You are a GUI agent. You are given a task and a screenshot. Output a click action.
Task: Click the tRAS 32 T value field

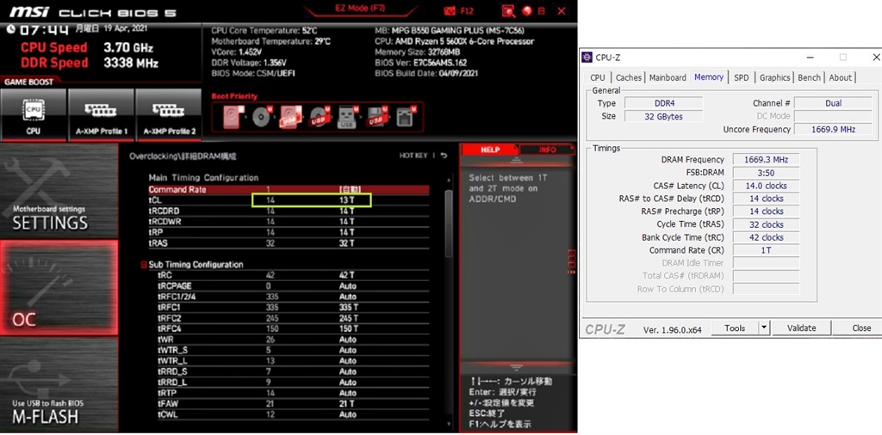coord(347,243)
